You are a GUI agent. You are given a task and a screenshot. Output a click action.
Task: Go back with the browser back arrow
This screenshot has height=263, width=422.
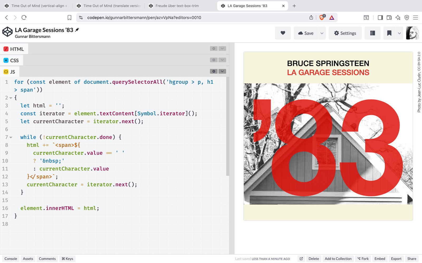7,17
